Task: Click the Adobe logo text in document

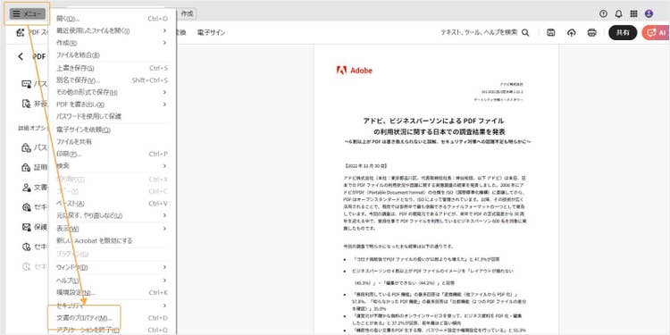Action: 362,71
